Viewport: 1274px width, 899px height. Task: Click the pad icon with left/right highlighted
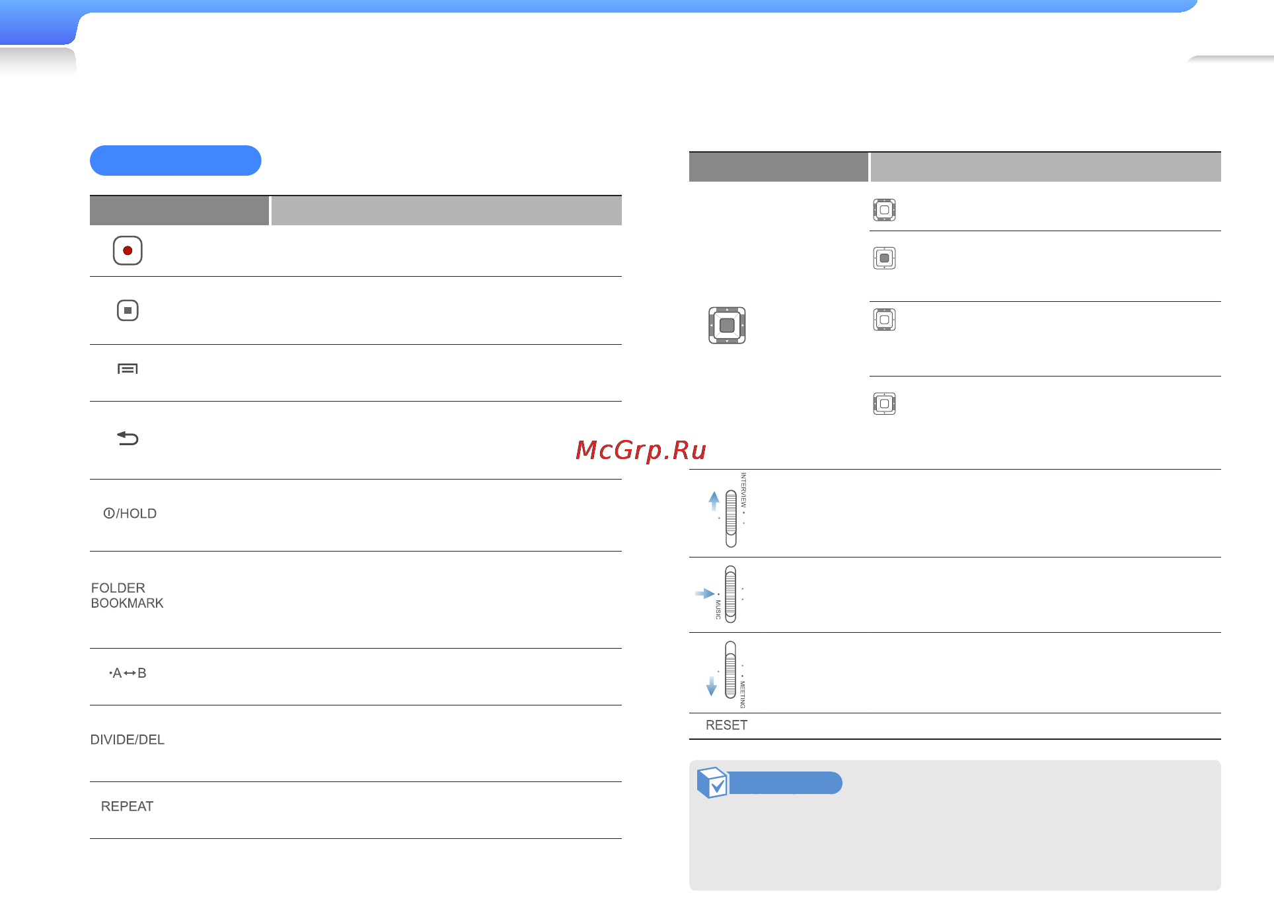point(884,404)
